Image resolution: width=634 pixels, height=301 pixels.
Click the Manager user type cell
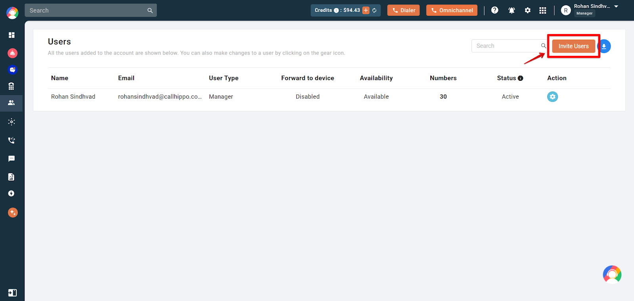[x=221, y=97]
